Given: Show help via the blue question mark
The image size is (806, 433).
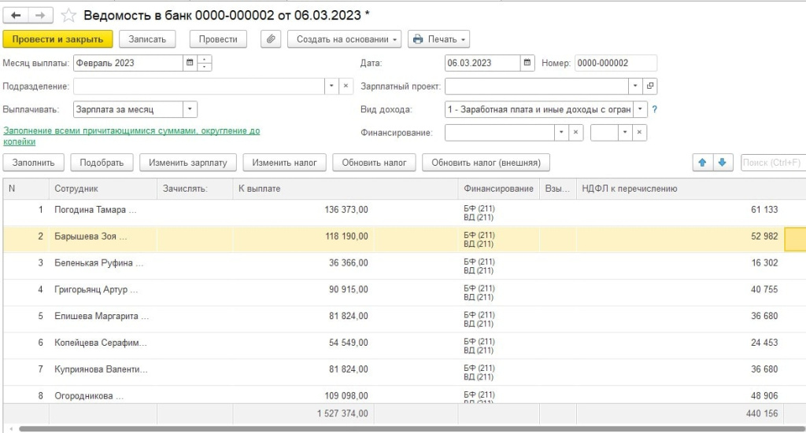Looking at the screenshot, I should tap(654, 109).
